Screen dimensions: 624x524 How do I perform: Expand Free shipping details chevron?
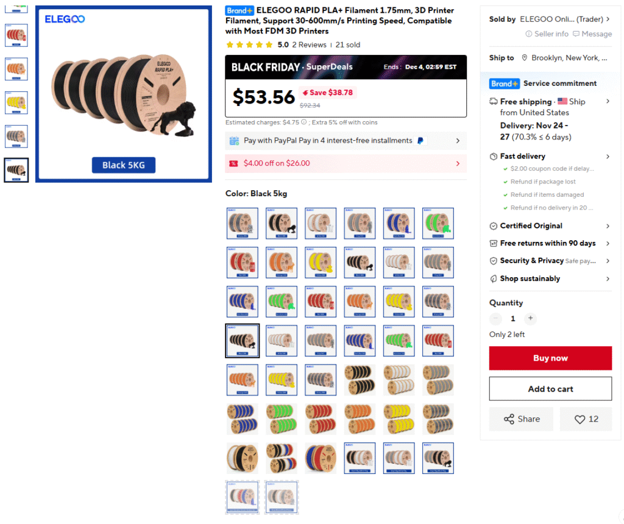(608, 102)
